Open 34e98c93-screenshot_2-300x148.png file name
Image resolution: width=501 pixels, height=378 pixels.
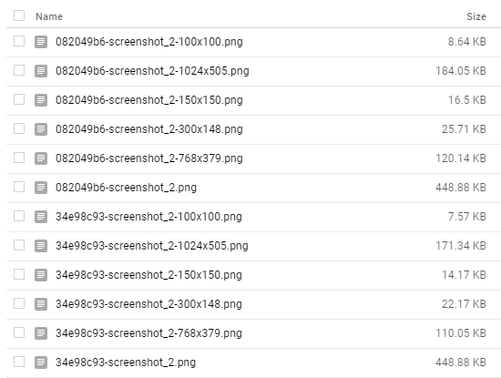click(x=148, y=304)
